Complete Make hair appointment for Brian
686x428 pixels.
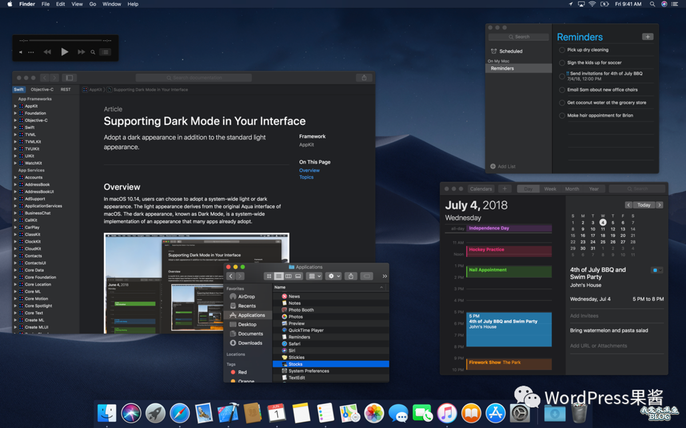pyautogui.click(x=562, y=115)
